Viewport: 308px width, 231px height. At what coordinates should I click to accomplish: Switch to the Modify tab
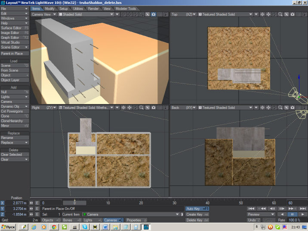click(x=50, y=9)
